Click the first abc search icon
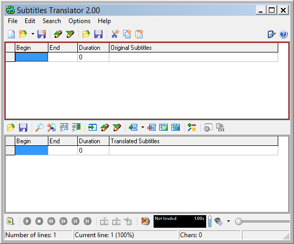The image size is (294, 244). click(x=64, y=128)
